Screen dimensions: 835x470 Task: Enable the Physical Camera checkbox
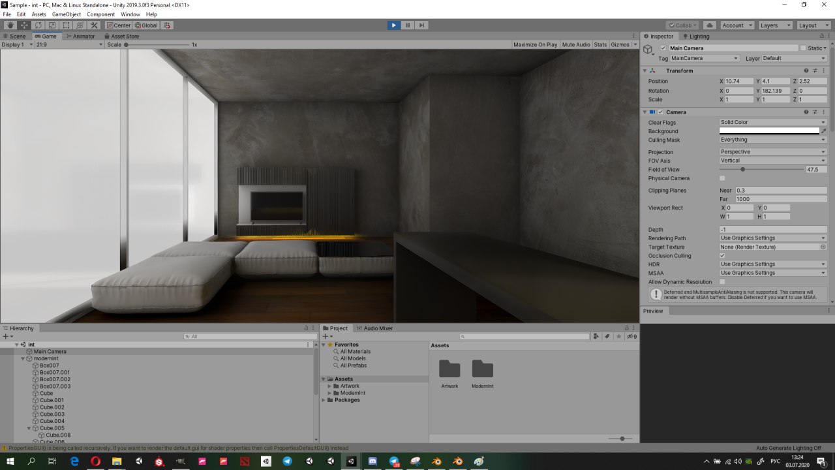click(722, 178)
